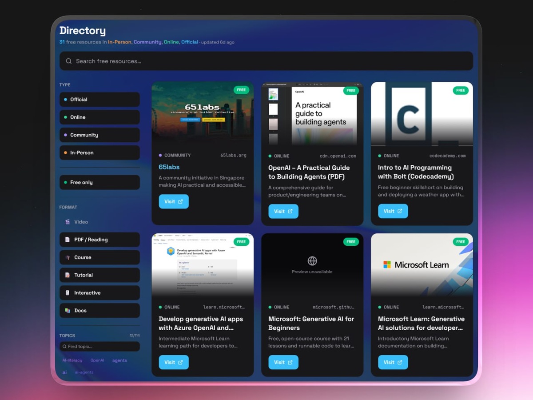Click the globe icon on Preview unavailable card
This screenshot has width=533, height=400.
(x=312, y=261)
